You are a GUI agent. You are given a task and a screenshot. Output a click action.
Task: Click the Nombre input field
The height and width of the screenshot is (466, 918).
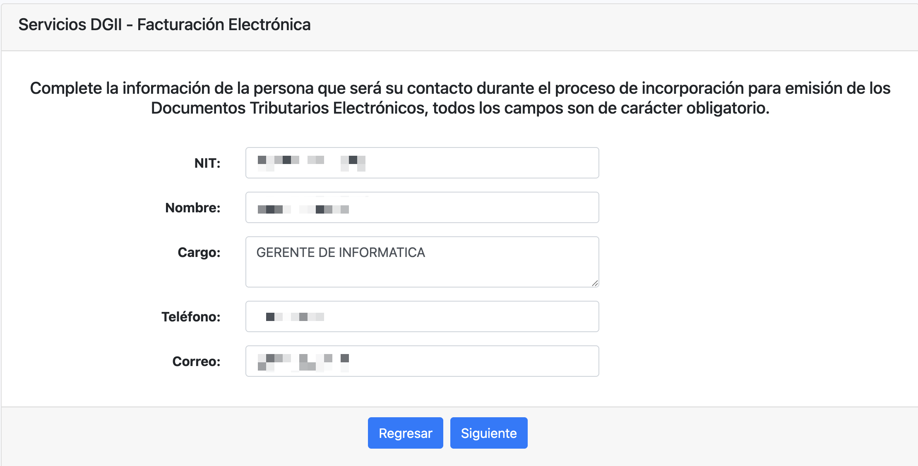[421, 207]
